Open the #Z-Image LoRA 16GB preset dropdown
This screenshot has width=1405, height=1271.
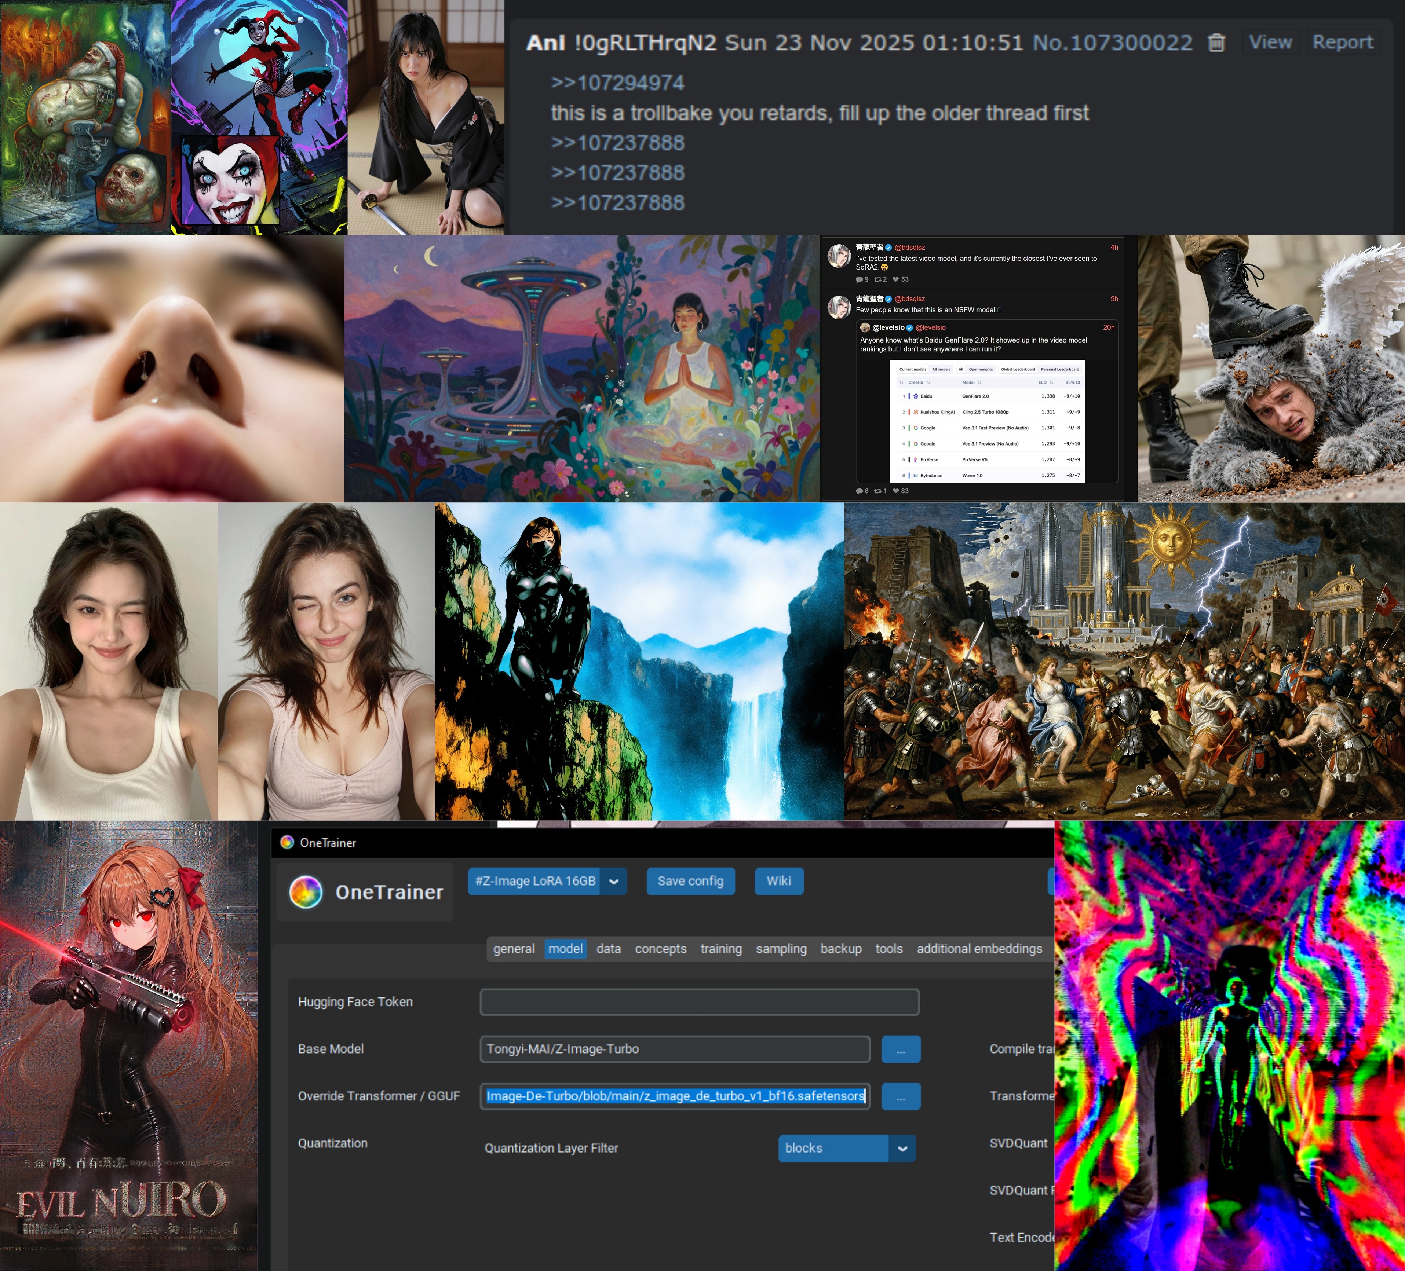(x=614, y=881)
